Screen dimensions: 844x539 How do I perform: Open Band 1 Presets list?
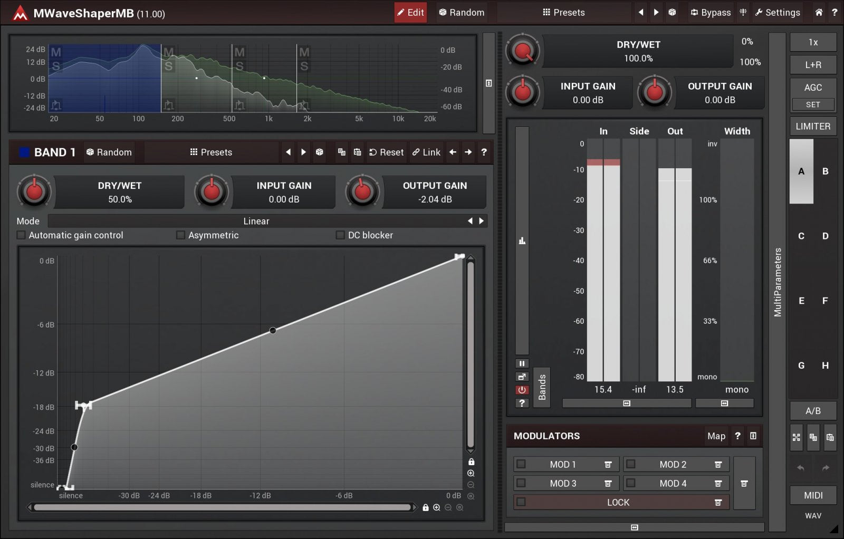click(211, 152)
